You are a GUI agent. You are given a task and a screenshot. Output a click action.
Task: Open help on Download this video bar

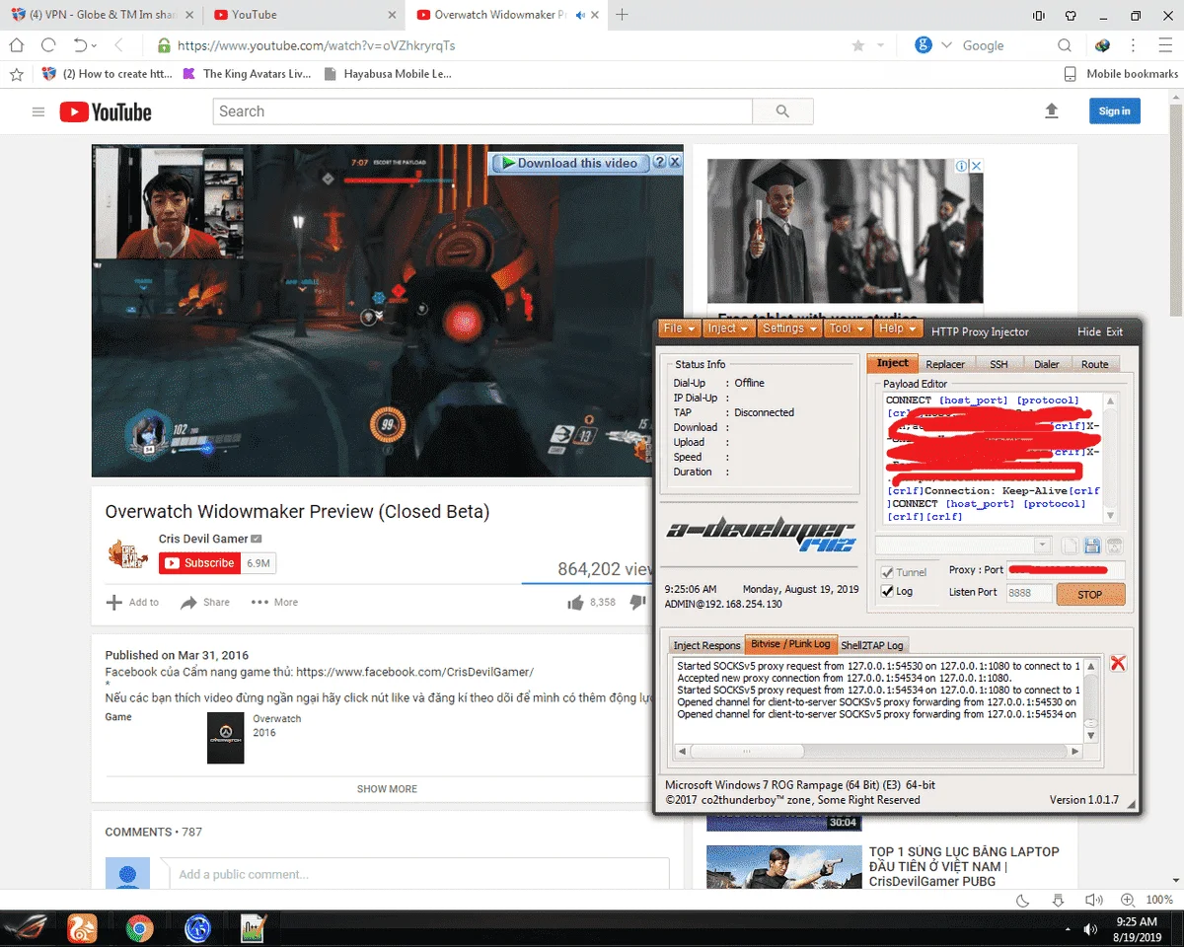click(x=660, y=163)
